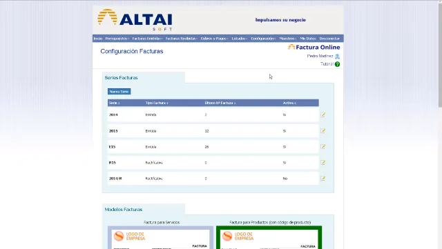This screenshot has height=249, width=442.
Task: Open the Mis Datos menu item
Action: click(308, 39)
